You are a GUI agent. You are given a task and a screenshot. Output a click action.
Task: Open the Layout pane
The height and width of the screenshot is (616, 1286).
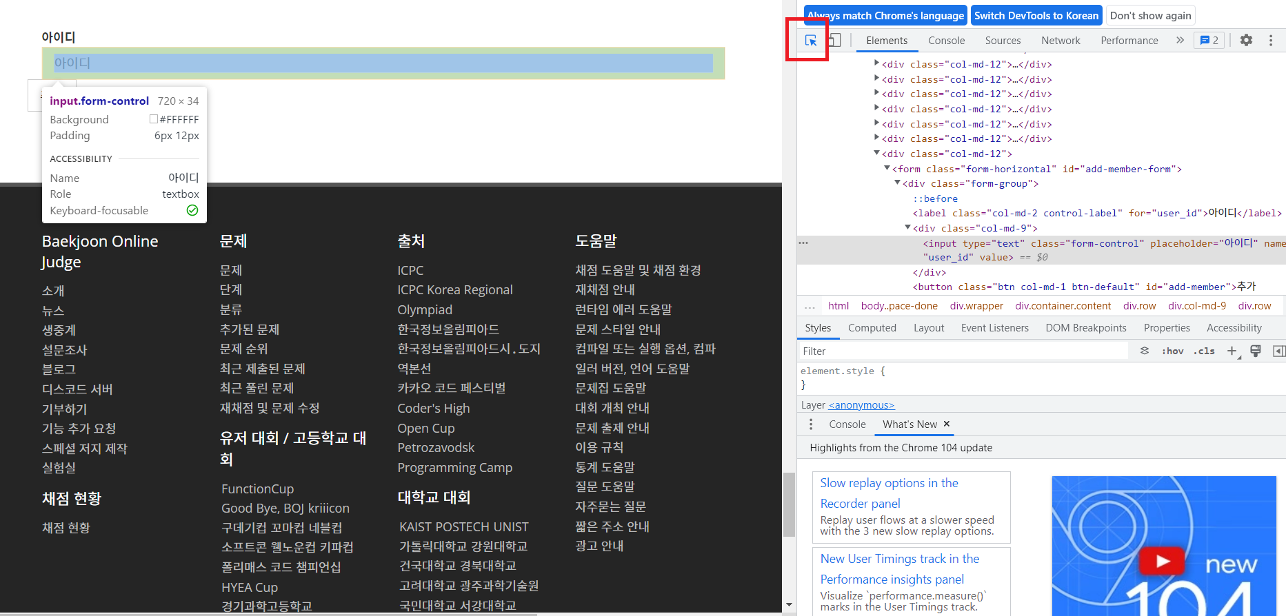929,328
